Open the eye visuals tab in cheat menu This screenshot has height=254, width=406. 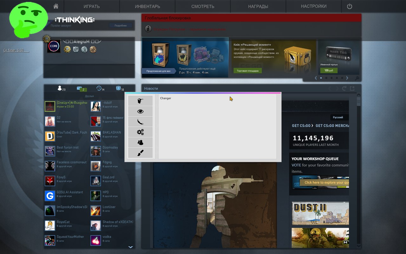coord(140,111)
